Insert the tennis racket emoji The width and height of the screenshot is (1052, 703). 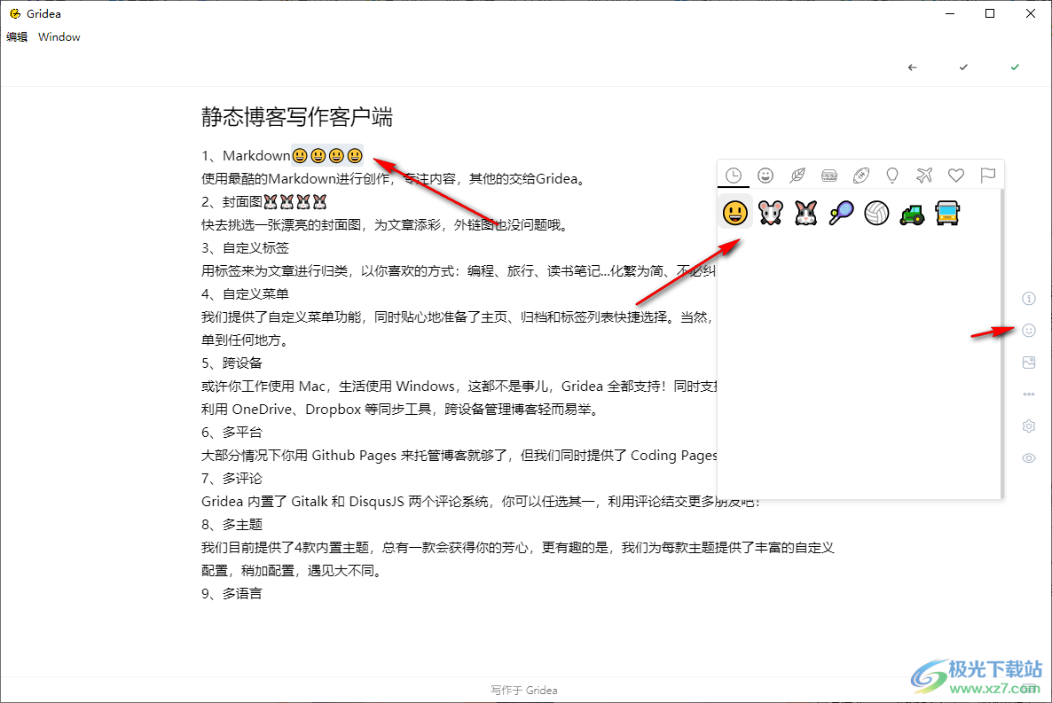tap(841, 214)
